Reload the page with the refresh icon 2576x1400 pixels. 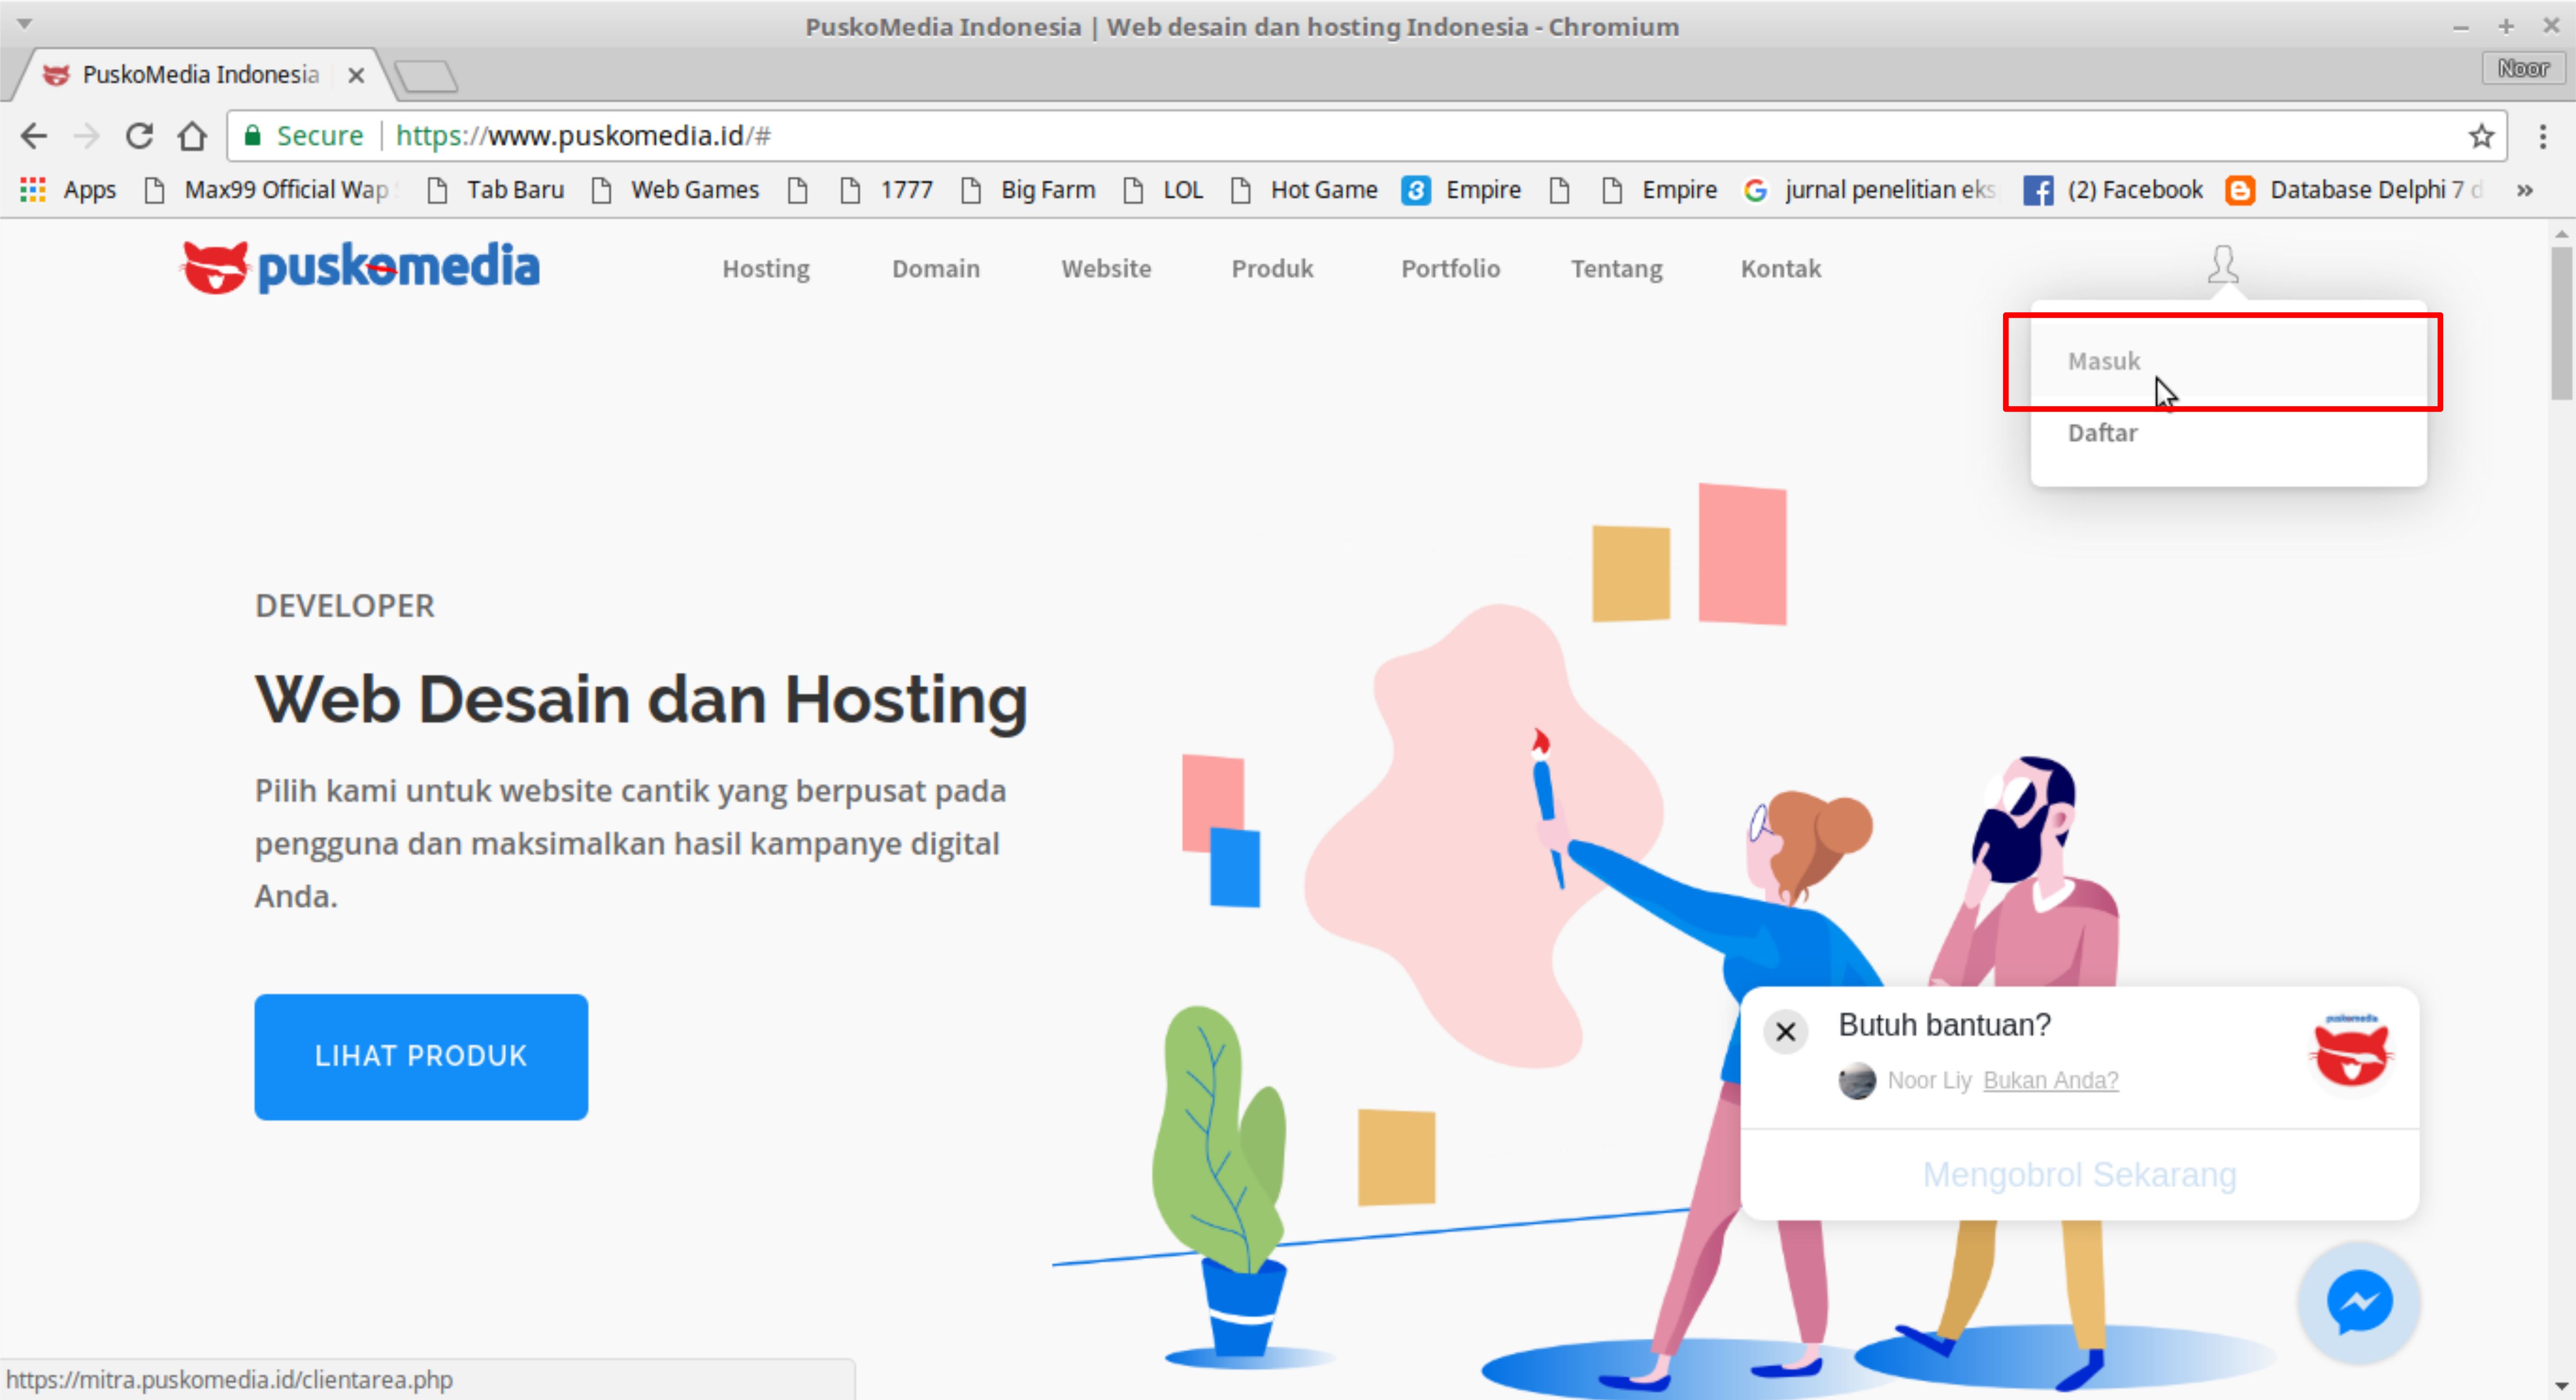[x=139, y=135]
